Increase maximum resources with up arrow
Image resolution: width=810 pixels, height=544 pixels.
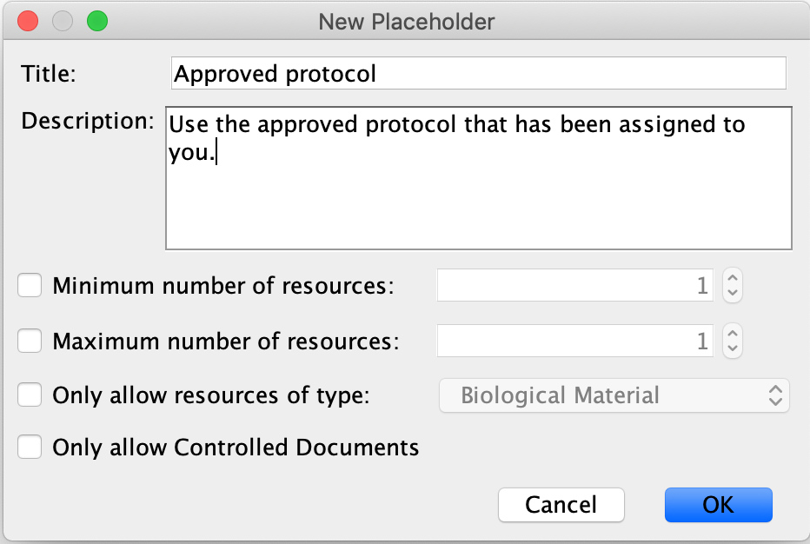(733, 334)
